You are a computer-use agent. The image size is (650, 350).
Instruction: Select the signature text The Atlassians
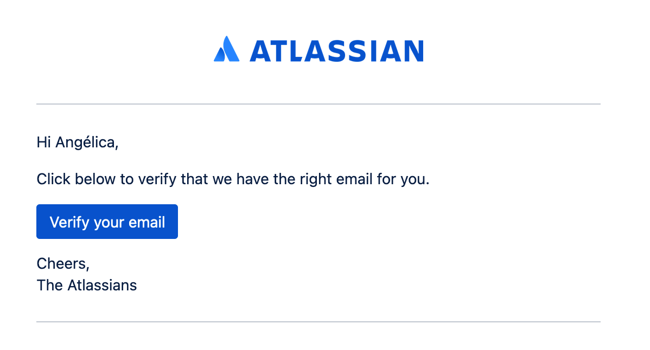point(86,285)
